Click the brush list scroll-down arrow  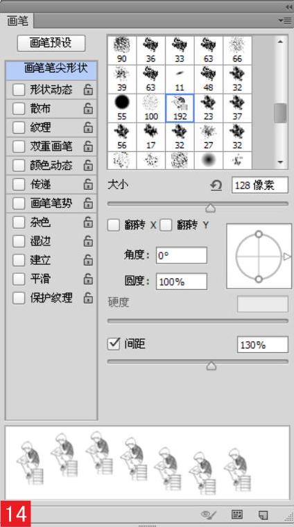tap(280, 162)
